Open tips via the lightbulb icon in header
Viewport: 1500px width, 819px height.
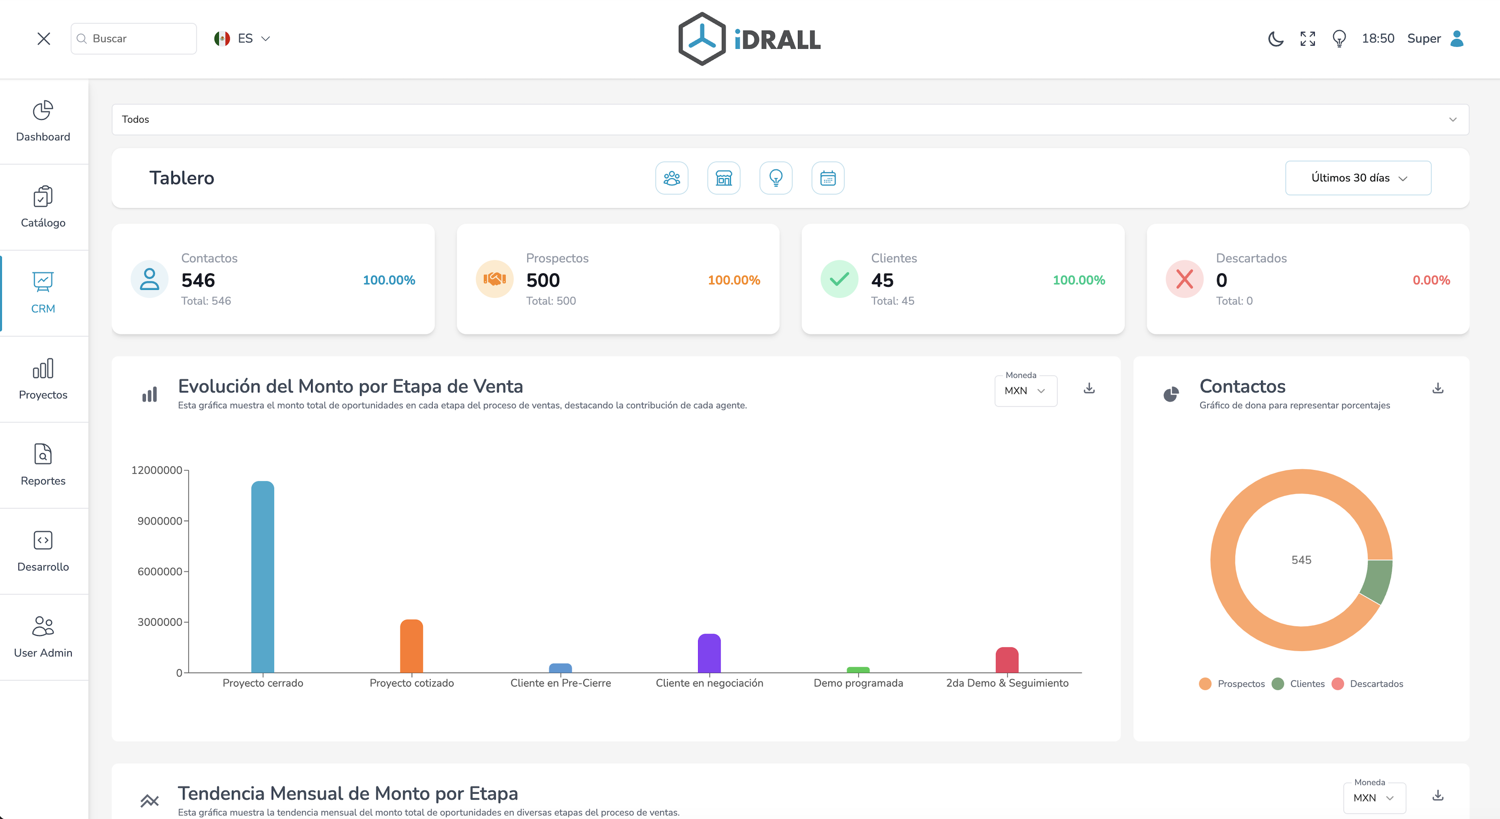click(x=1339, y=38)
